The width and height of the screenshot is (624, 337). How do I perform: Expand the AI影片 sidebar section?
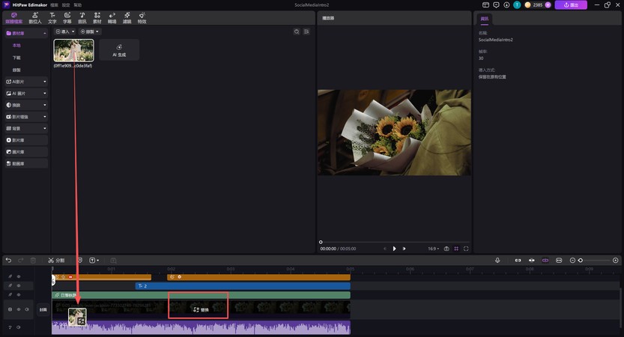(26, 82)
